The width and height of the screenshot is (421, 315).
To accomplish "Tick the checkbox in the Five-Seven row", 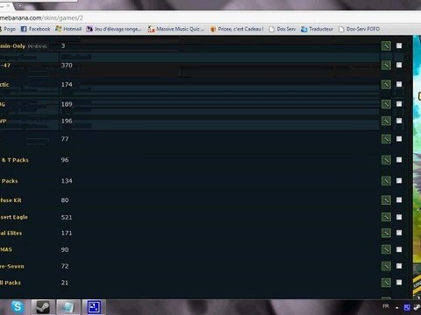I will (x=399, y=266).
